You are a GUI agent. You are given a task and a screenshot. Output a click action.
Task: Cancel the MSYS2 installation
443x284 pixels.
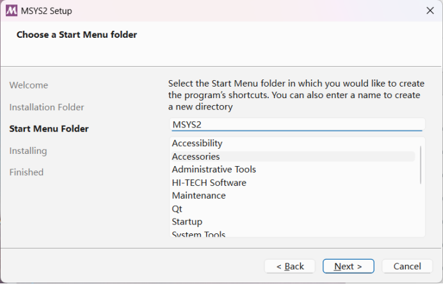click(407, 266)
